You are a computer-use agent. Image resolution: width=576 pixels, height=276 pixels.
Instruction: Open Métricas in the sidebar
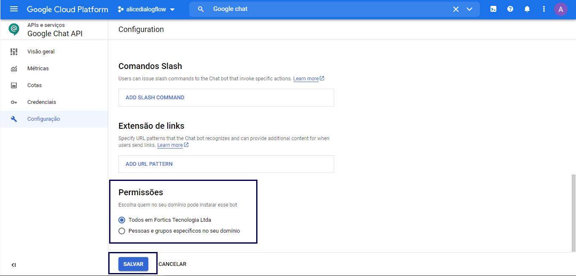tap(54, 69)
